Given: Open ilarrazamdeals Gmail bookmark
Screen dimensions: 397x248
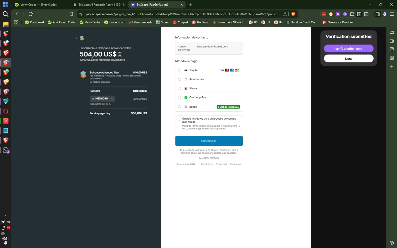Looking at the screenshot, I should pyautogui.click(x=141, y=22).
